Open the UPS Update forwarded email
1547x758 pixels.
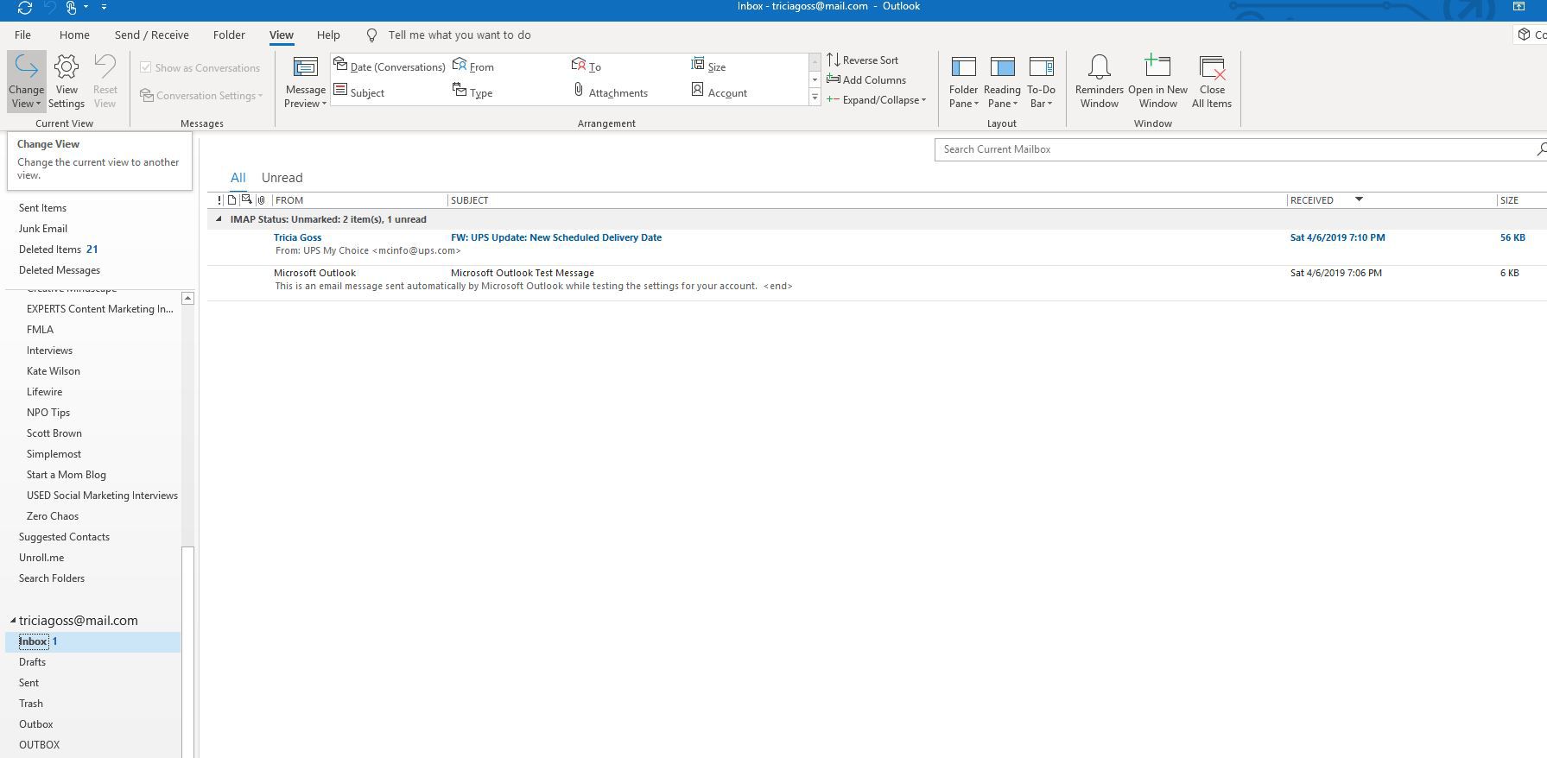pos(877,243)
